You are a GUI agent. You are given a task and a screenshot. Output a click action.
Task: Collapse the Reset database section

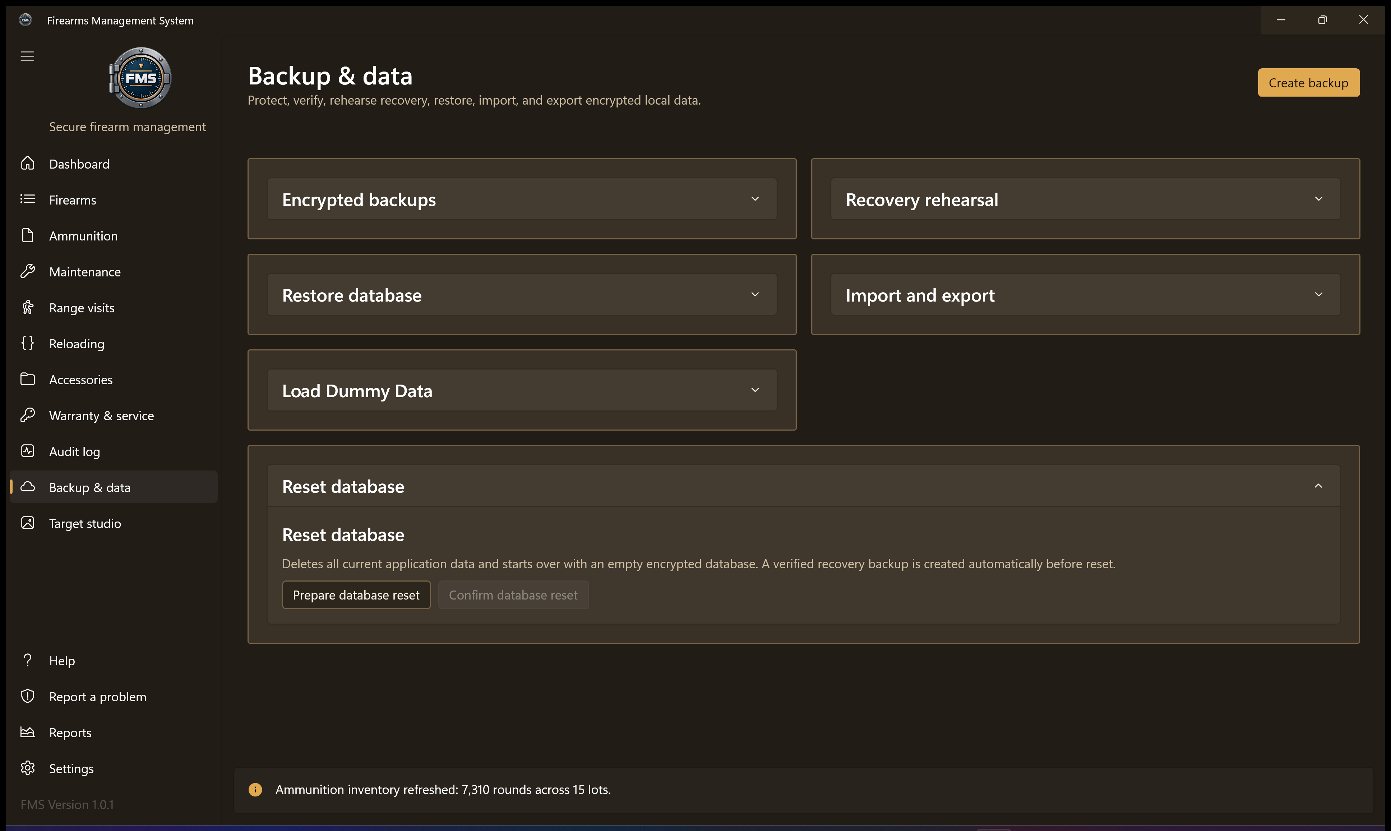[804, 486]
